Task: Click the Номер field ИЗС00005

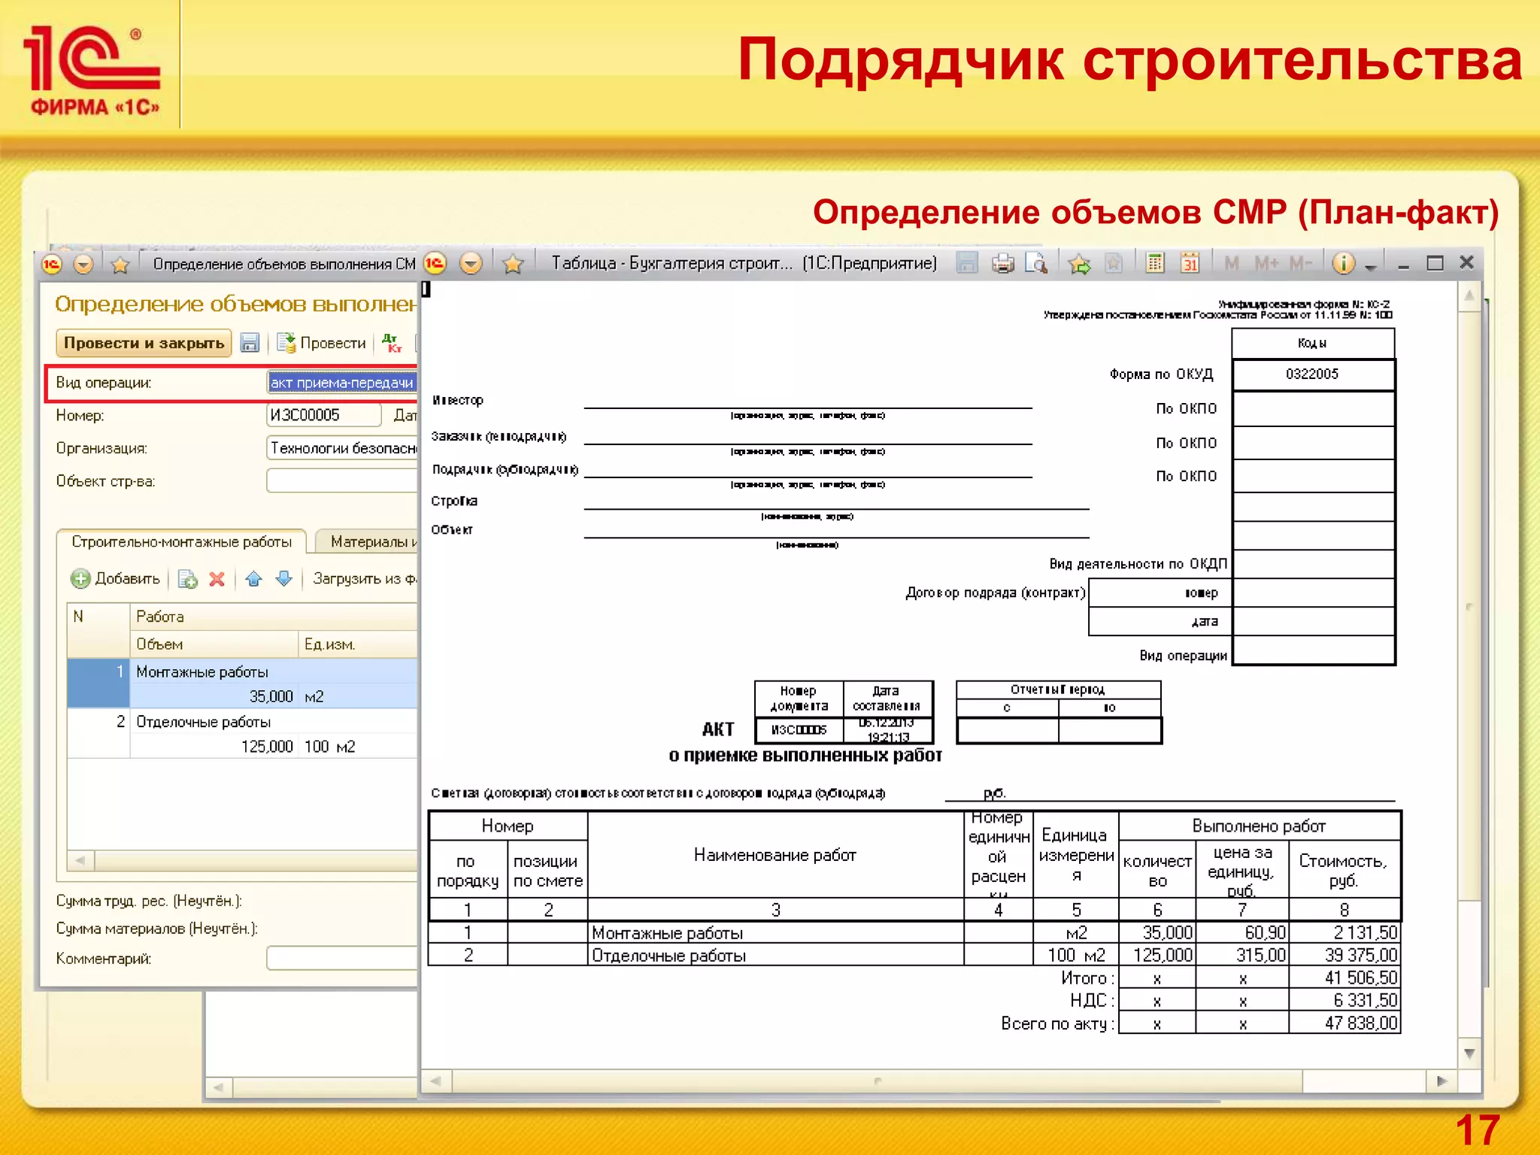Action: tap(324, 415)
